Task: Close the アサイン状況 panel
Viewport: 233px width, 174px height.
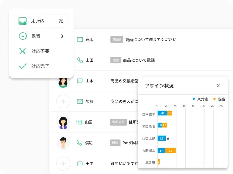Action: (218, 86)
